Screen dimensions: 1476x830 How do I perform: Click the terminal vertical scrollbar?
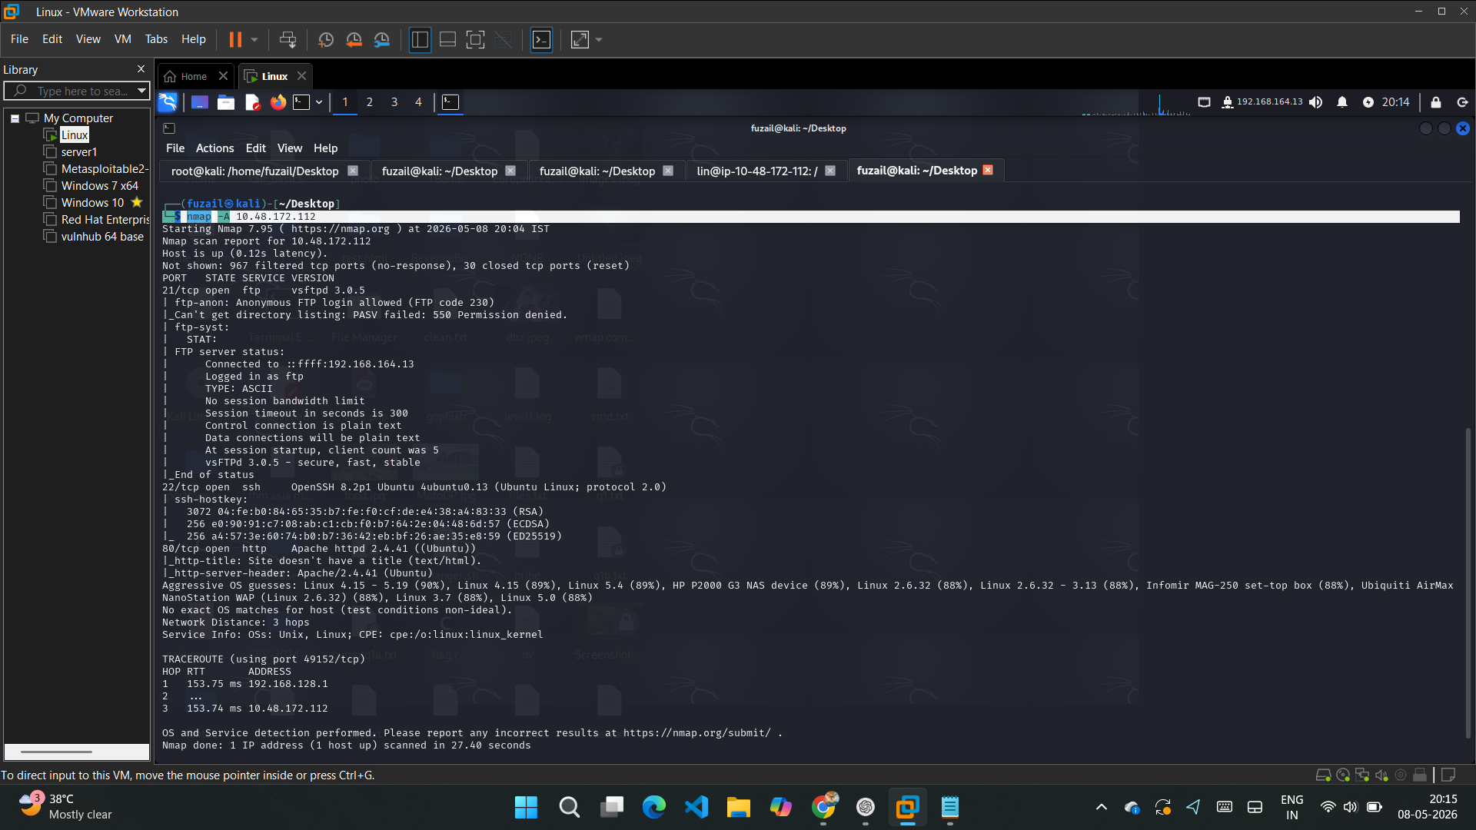[1467, 584]
